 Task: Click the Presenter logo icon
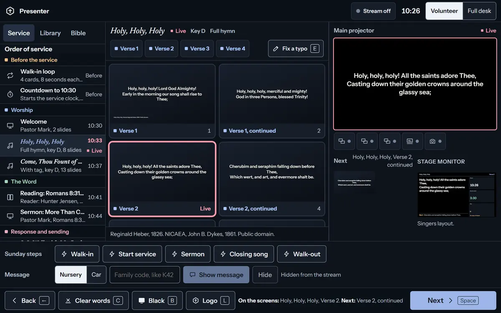coord(10,11)
